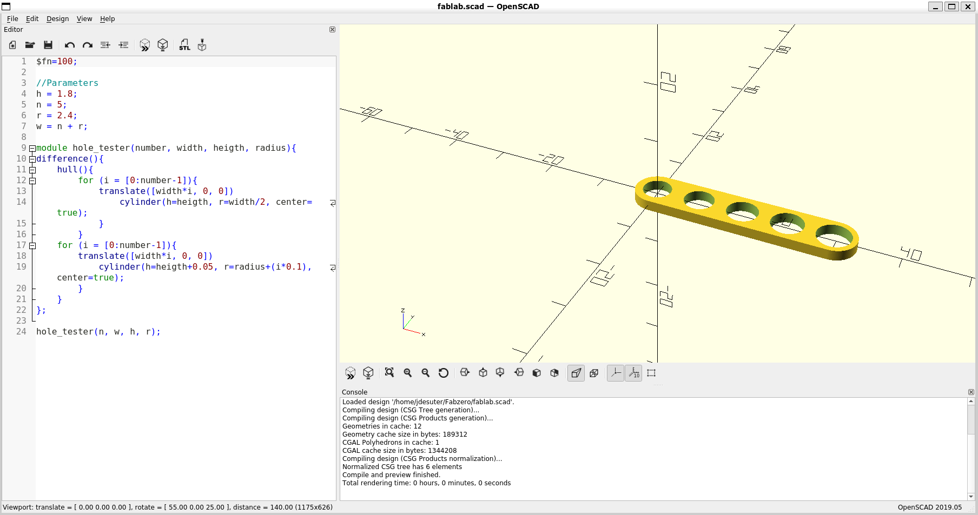Click line number 13 in the gutter
This screenshot has width=978, height=515.
pos(21,191)
